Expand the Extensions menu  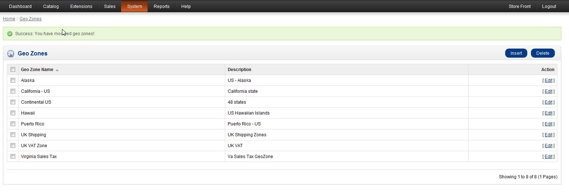pyautogui.click(x=81, y=7)
